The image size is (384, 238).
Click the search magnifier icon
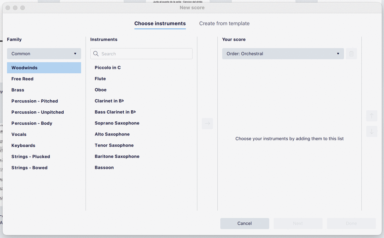(x=96, y=54)
